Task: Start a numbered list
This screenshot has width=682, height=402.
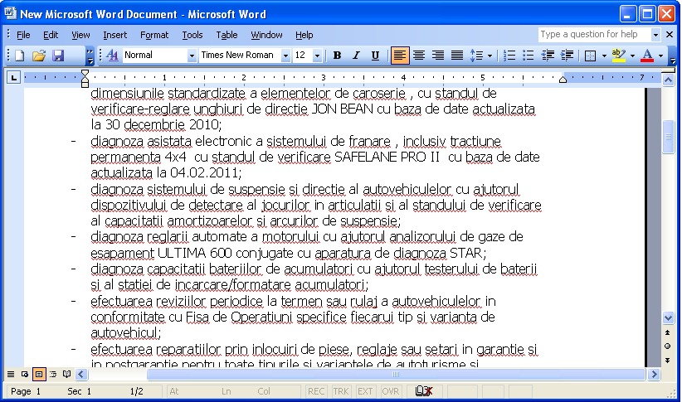Action: (x=509, y=56)
